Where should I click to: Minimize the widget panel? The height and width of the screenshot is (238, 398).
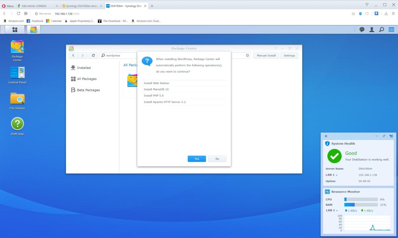point(377,136)
